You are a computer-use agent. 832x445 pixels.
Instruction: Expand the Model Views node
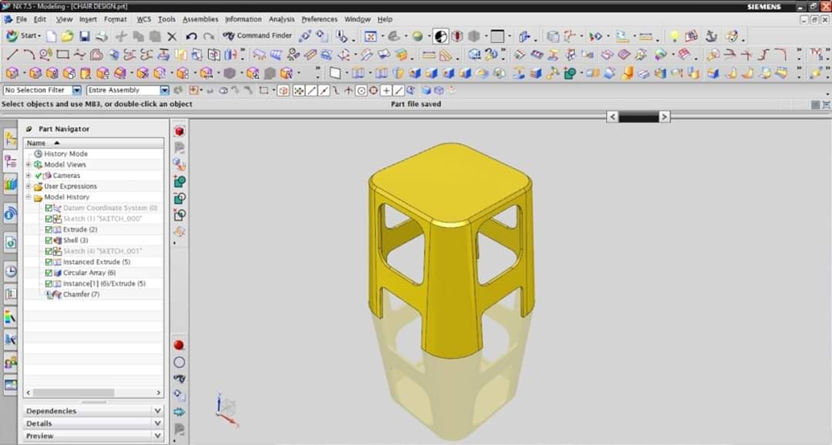click(x=29, y=165)
